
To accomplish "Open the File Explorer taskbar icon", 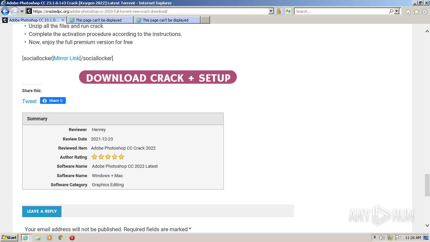I will (x=38, y=238).
